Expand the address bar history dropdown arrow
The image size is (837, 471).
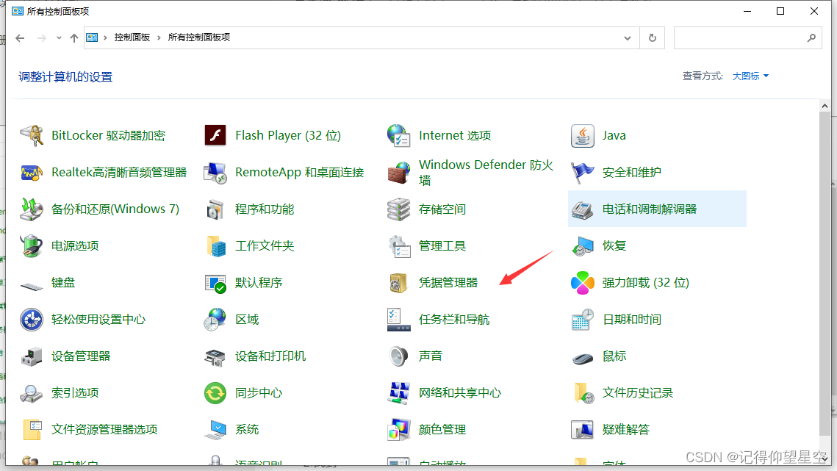(628, 38)
